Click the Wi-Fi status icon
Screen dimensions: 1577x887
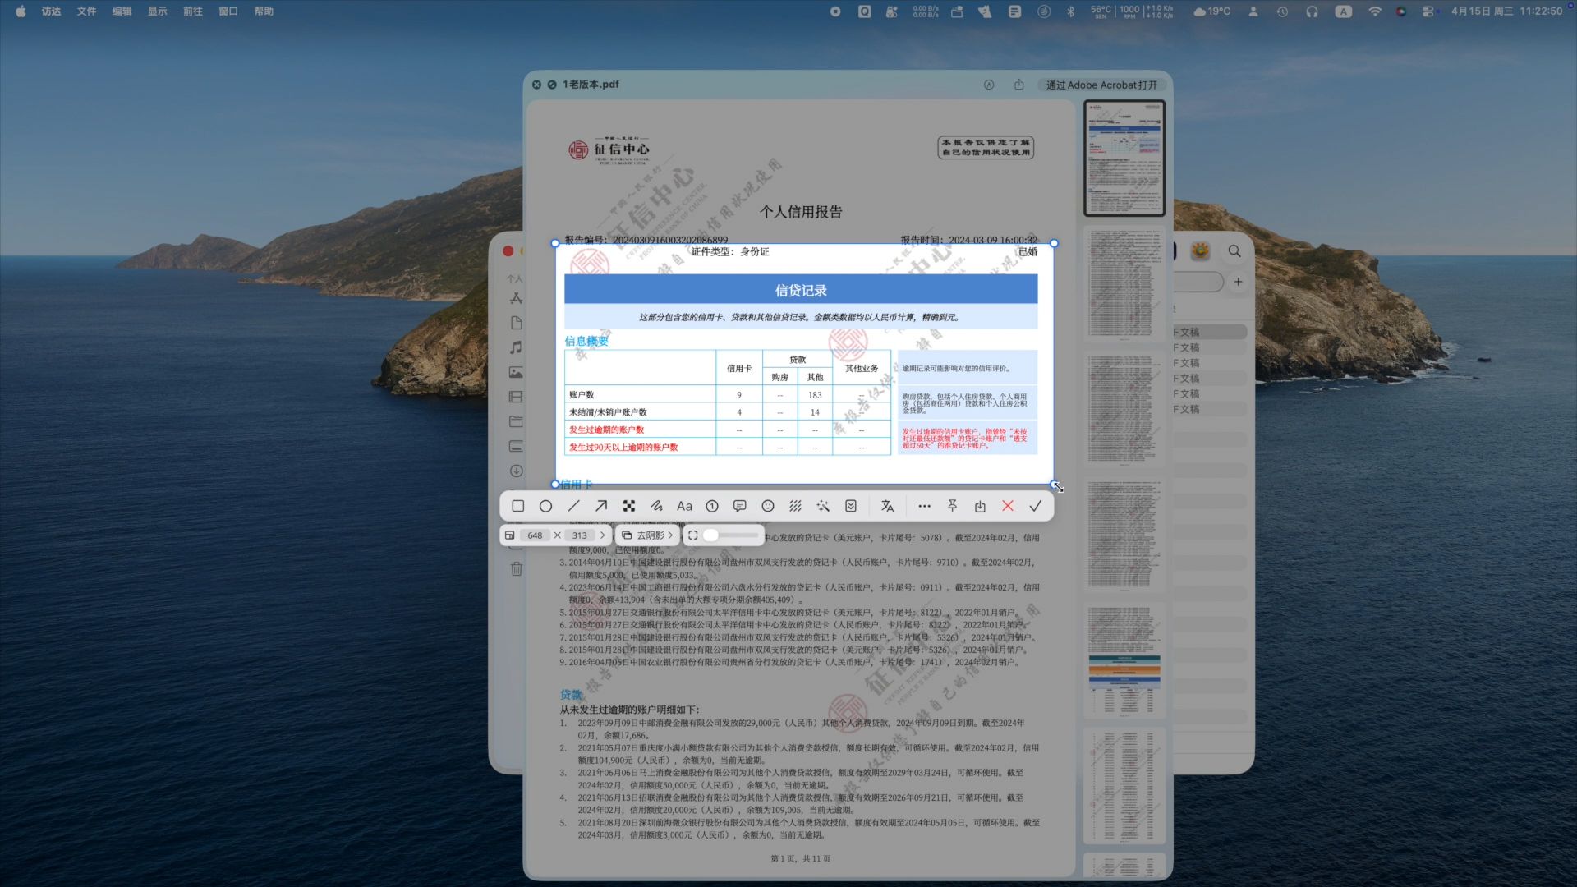tap(1374, 11)
